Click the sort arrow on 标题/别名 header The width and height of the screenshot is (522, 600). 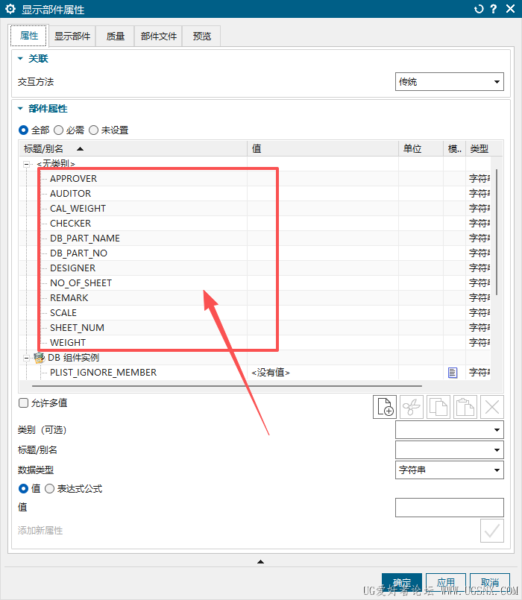pyautogui.click(x=80, y=149)
